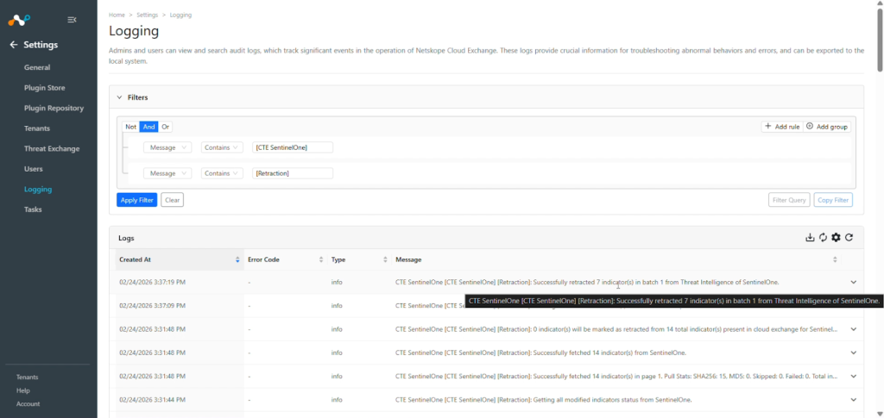The height and width of the screenshot is (418, 884).
Task: Download logs using export icon
Action: coord(810,237)
